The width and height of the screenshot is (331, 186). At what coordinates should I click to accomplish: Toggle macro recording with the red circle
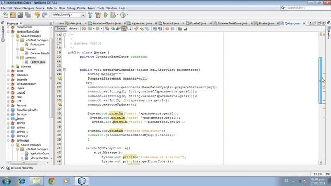167,29
